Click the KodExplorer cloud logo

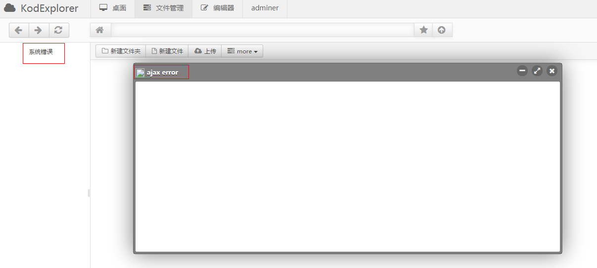point(10,8)
